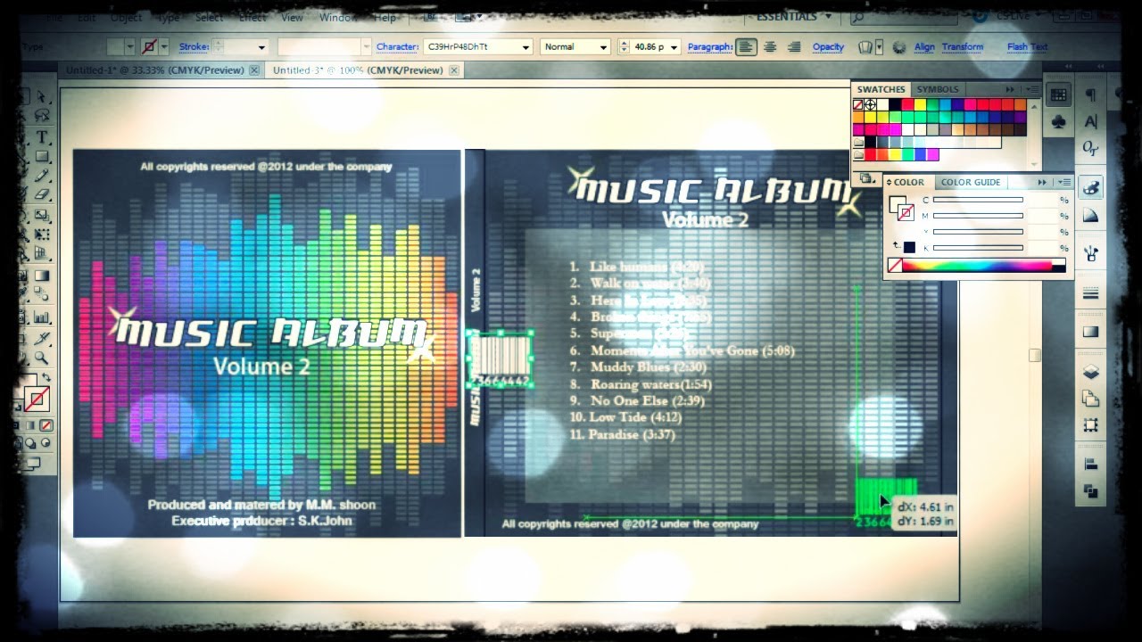Click the color spectrum bar in Color panel

click(x=983, y=266)
